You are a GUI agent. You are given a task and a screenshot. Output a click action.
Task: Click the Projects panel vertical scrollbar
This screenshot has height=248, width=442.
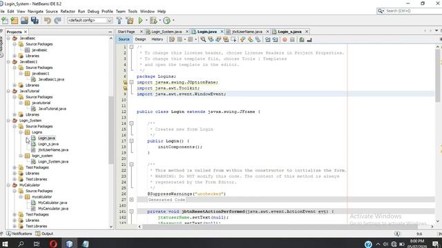point(111,130)
